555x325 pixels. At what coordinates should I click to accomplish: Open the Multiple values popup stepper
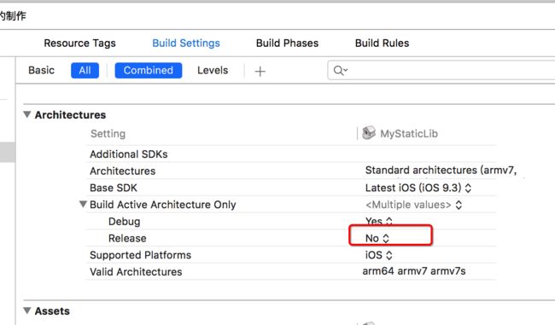[459, 205]
